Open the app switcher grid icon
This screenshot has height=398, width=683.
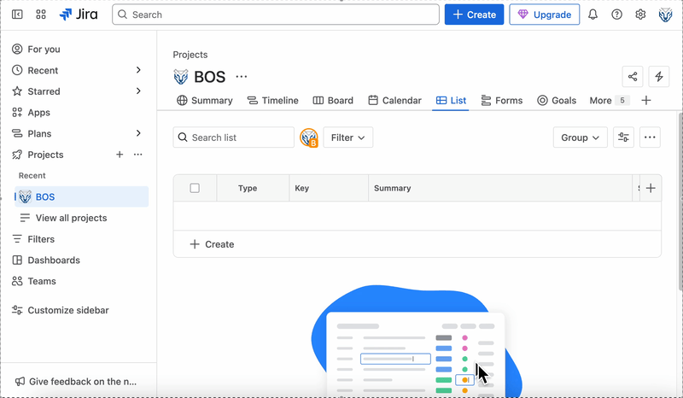click(41, 15)
